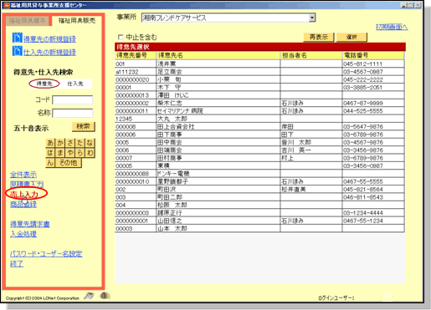
Task: Open the 仕入先の新規登録 link
Action: point(49,52)
